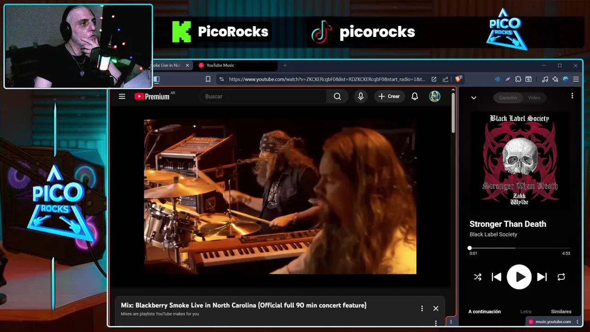The width and height of the screenshot is (590, 332).
Task: Play Stronger Than Death
Action: click(519, 277)
